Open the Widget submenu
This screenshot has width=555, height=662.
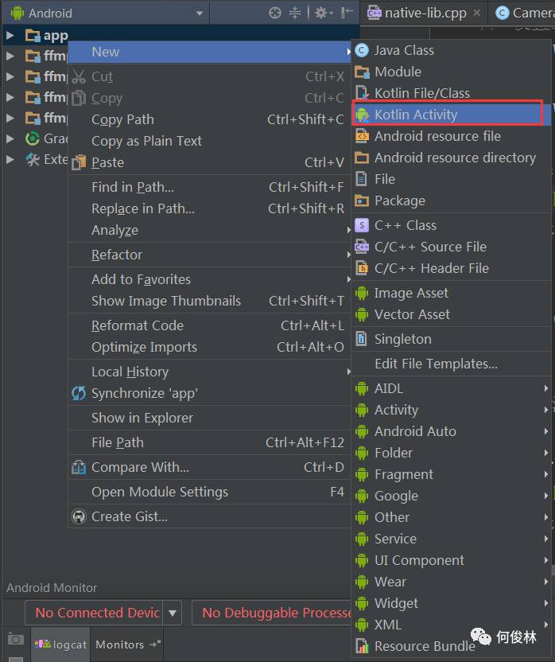451,604
